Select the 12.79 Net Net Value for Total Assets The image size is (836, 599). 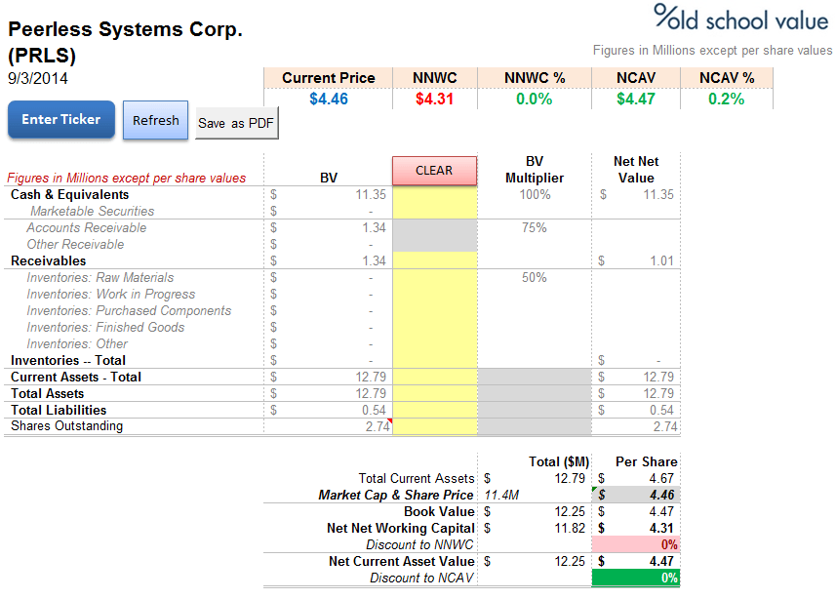pyautogui.click(x=658, y=394)
